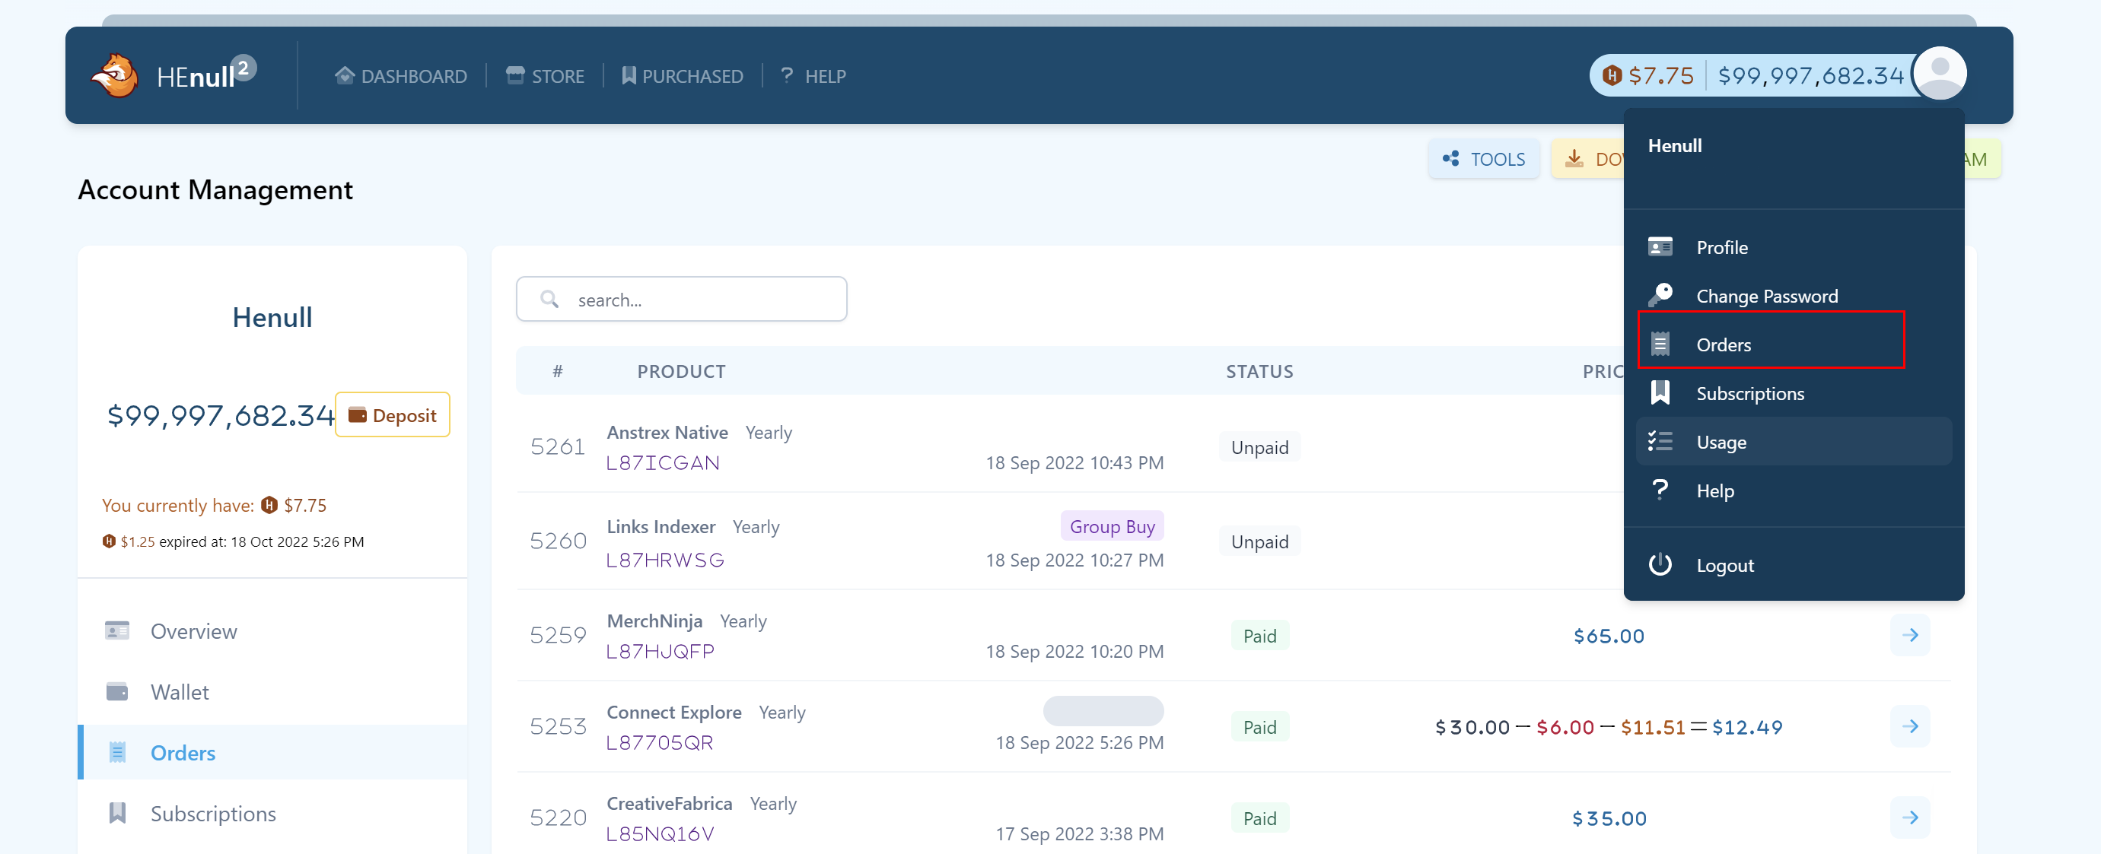
Task: Open details arrow for Connect Explore order
Action: pyautogui.click(x=1909, y=726)
